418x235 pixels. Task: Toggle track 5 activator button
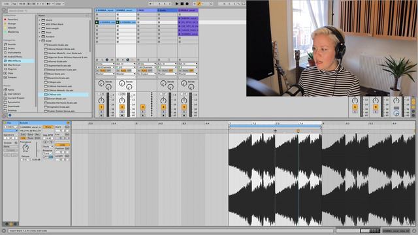[x=184, y=107]
